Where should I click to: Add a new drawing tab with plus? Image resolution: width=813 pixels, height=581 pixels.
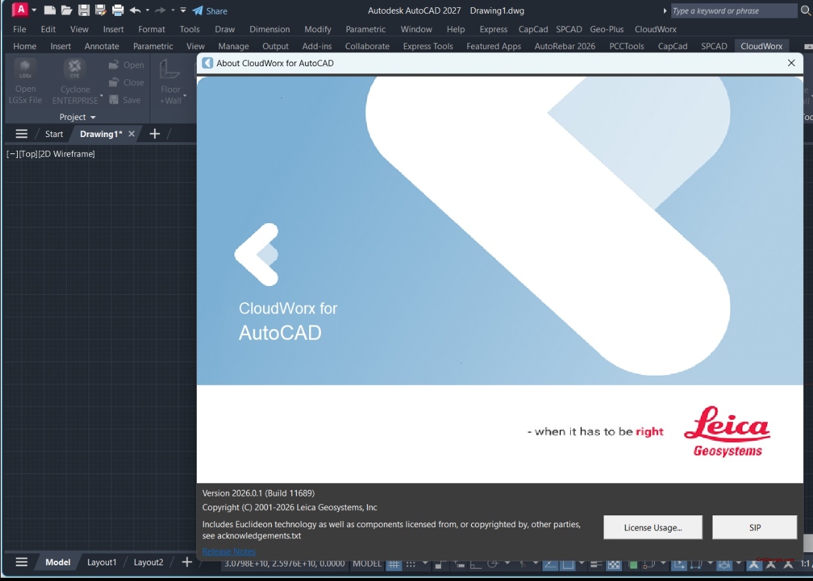point(154,134)
